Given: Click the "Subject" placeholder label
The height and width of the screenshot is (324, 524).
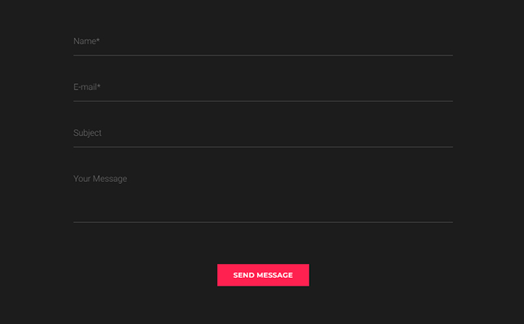Looking at the screenshot, I should tap(88, 133).
